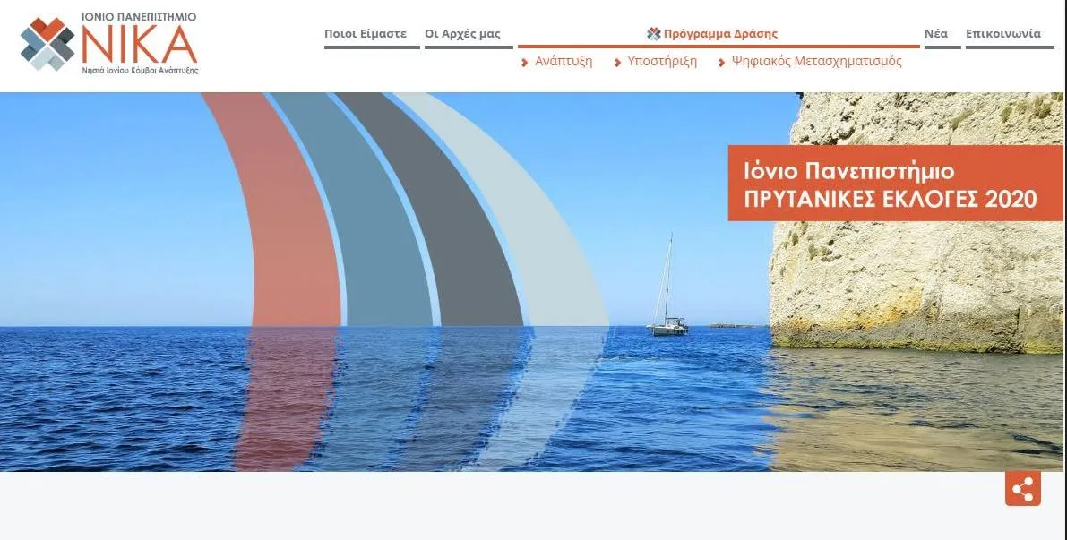
Task: Click the chevron icon before Υποστήριξη
Action: click(618, 63)
